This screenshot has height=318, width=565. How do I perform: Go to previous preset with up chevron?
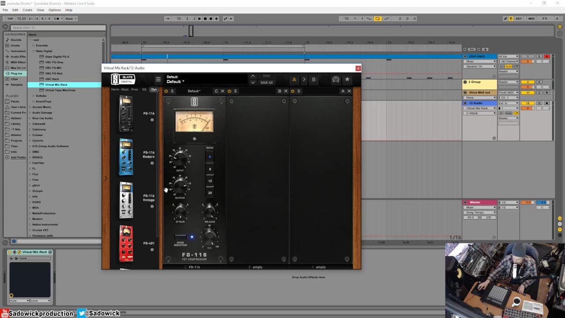[x=253, y=76]
